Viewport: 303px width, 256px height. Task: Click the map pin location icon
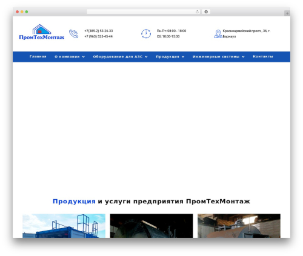218,34
